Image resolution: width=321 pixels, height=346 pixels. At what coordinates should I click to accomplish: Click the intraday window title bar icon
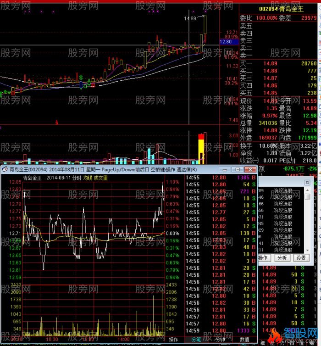coord(5,169)
